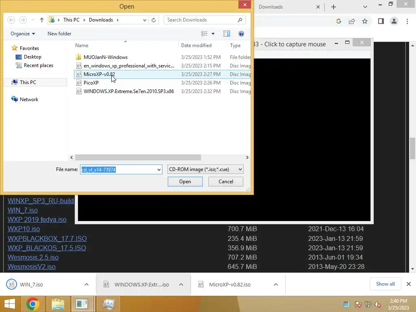Screen dimensions: 416x312
Task: Click Chrome's Google search icon in address bar
Action: pyautogui.click(x=338, y=21)
